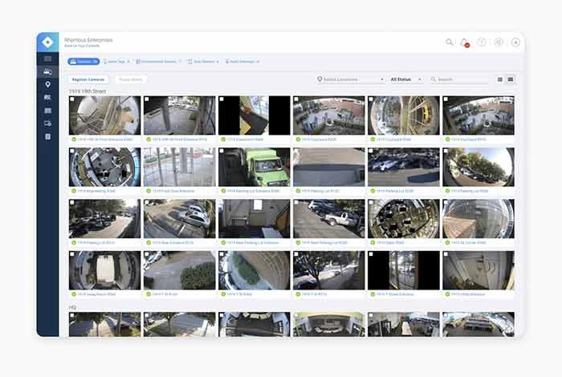This screenshot has height=377, width=562.
Task: Open the notifications bell with red badge
Action: [465, 43]
